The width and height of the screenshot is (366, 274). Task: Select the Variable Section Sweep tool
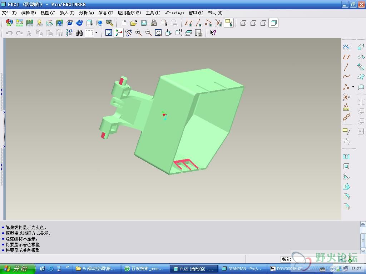[361, 67]
